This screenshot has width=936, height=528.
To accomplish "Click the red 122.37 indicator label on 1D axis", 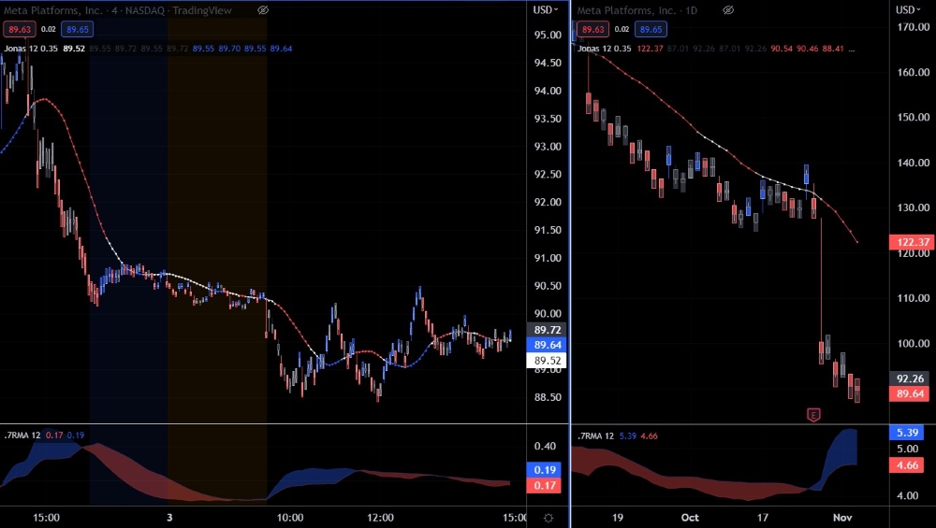I will point(911,242).
